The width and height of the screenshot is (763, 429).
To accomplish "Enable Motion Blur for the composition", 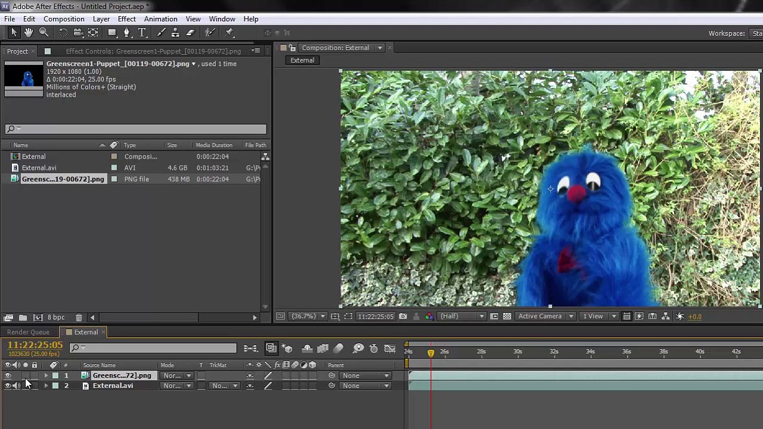I will pos(338,349).
